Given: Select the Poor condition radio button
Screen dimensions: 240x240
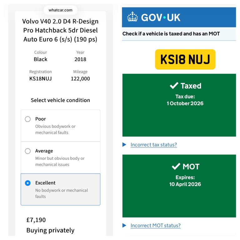Looking at the screenshot, I should tap(28, 119).
